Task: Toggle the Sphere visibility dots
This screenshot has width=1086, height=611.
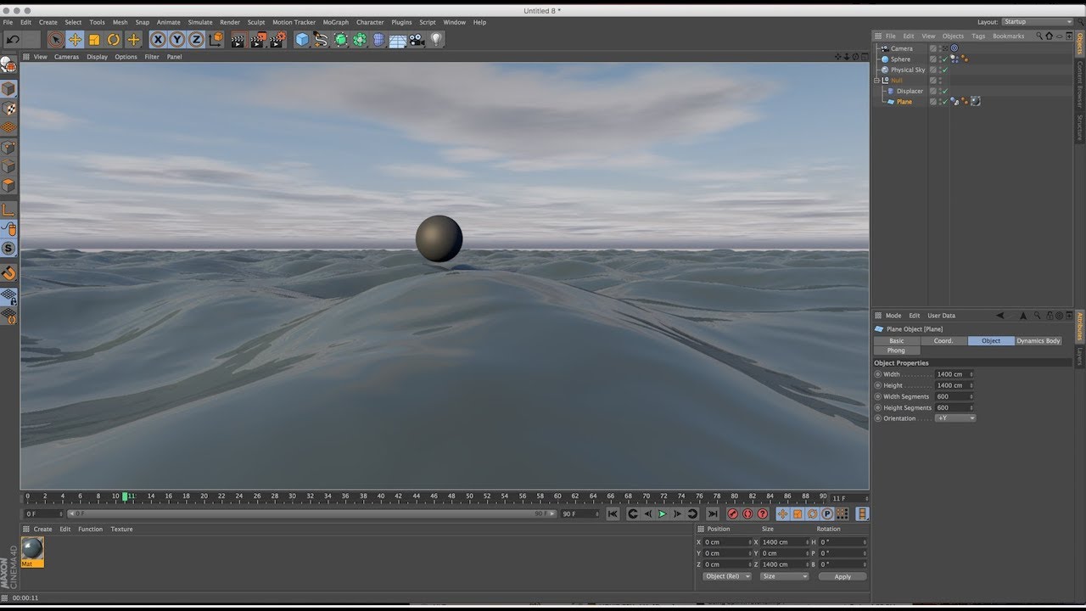Action: pyautogui.click(x=939, y=59)
